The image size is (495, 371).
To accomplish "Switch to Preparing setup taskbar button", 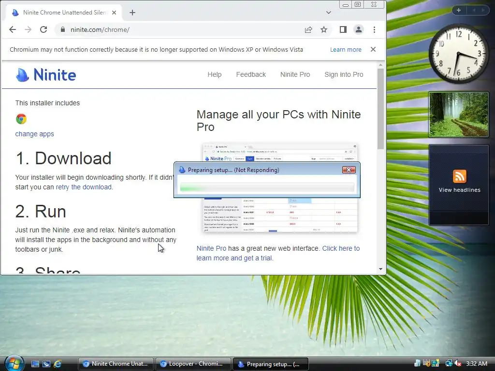I will point(271,364).
